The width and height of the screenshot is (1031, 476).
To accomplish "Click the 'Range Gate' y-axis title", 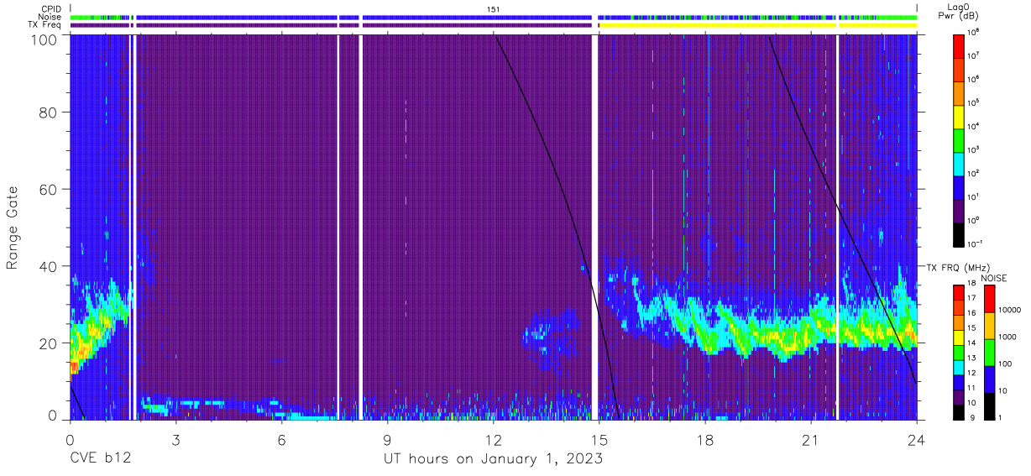I will click(x=13, y=228).
